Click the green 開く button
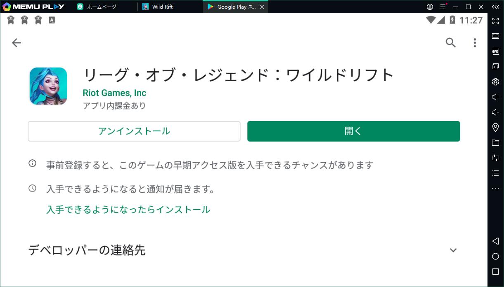504x287 pixels. pos(353,131)
